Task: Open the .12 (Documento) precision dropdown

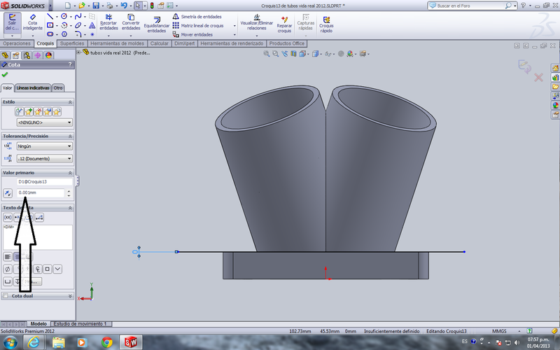Action: (44, 159)
